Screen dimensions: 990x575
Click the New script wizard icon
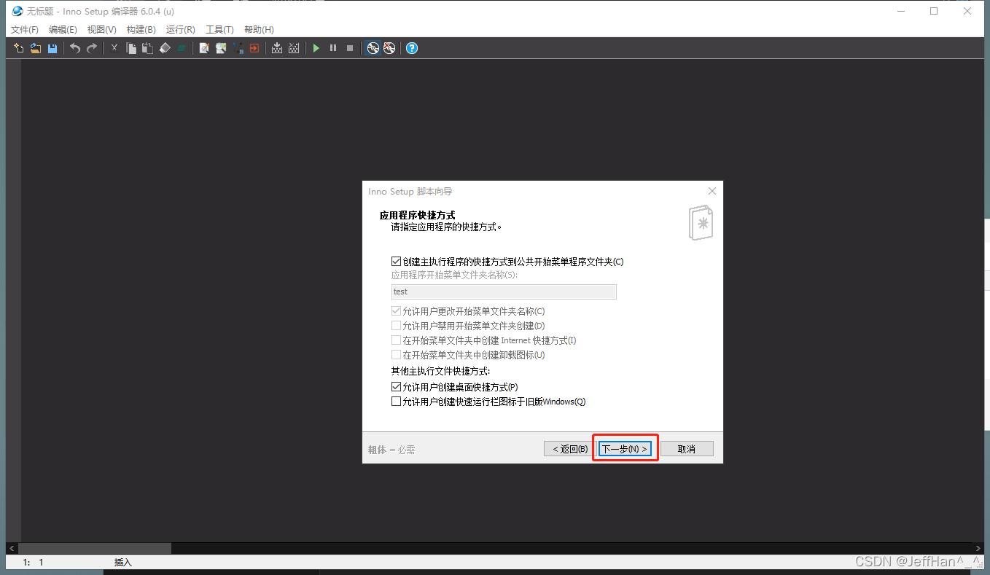[17, 47]
